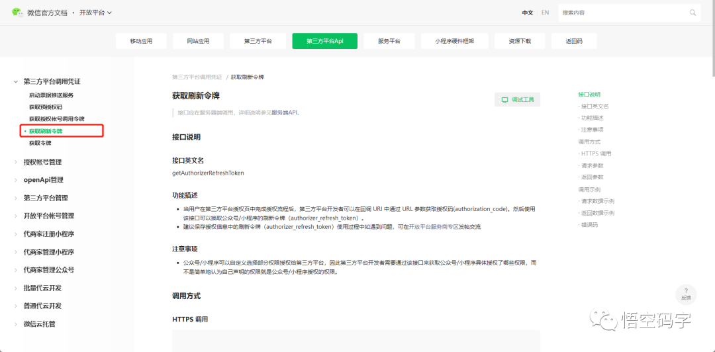Screen dimensions: 715x352
Task: Open the 开放平台 dropdown in header
Action: click(x=96, y=13)
